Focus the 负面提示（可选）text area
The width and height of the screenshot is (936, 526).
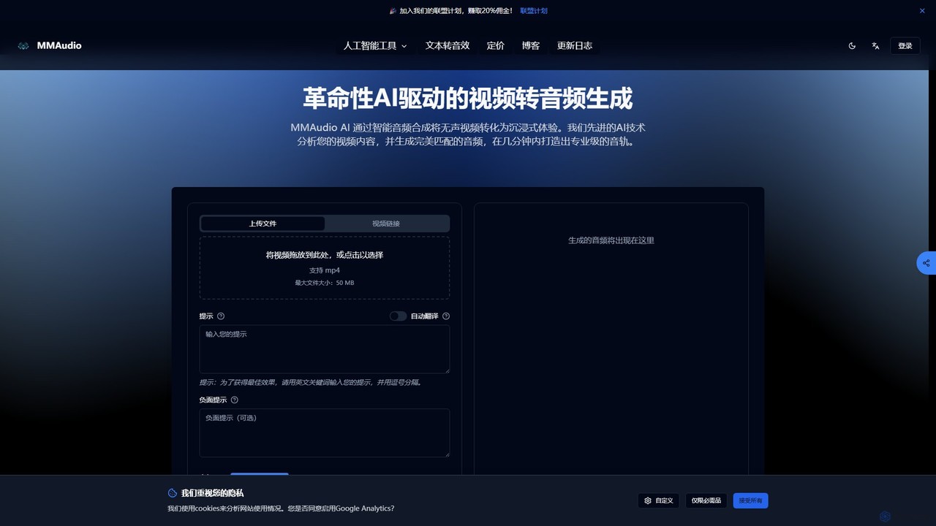pos(325,432)
